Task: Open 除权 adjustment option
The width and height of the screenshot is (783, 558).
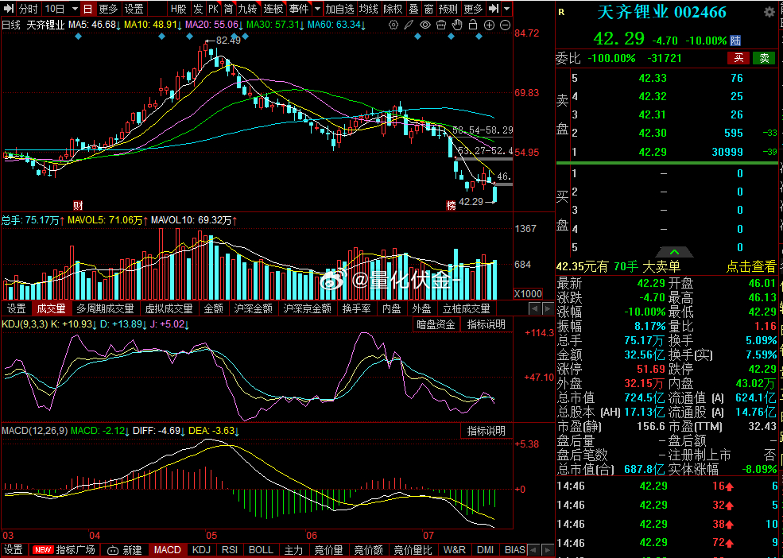Action: 393,9
